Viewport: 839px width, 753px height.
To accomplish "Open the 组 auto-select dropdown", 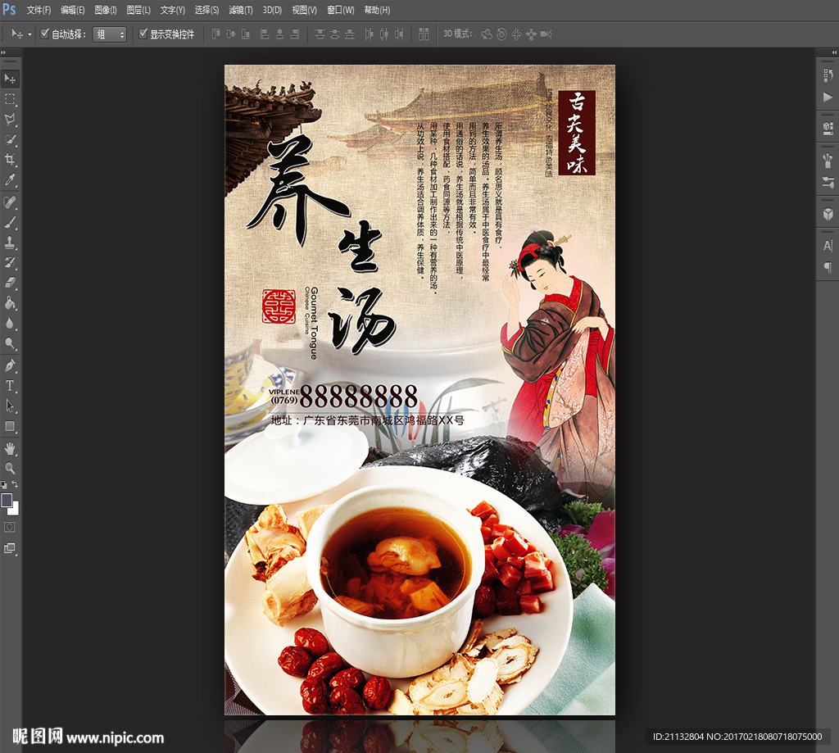I will (109, 34).
